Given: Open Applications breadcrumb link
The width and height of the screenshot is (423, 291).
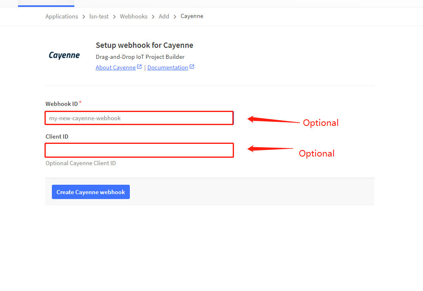Looking at the screenshot, I should click(62, 16).
